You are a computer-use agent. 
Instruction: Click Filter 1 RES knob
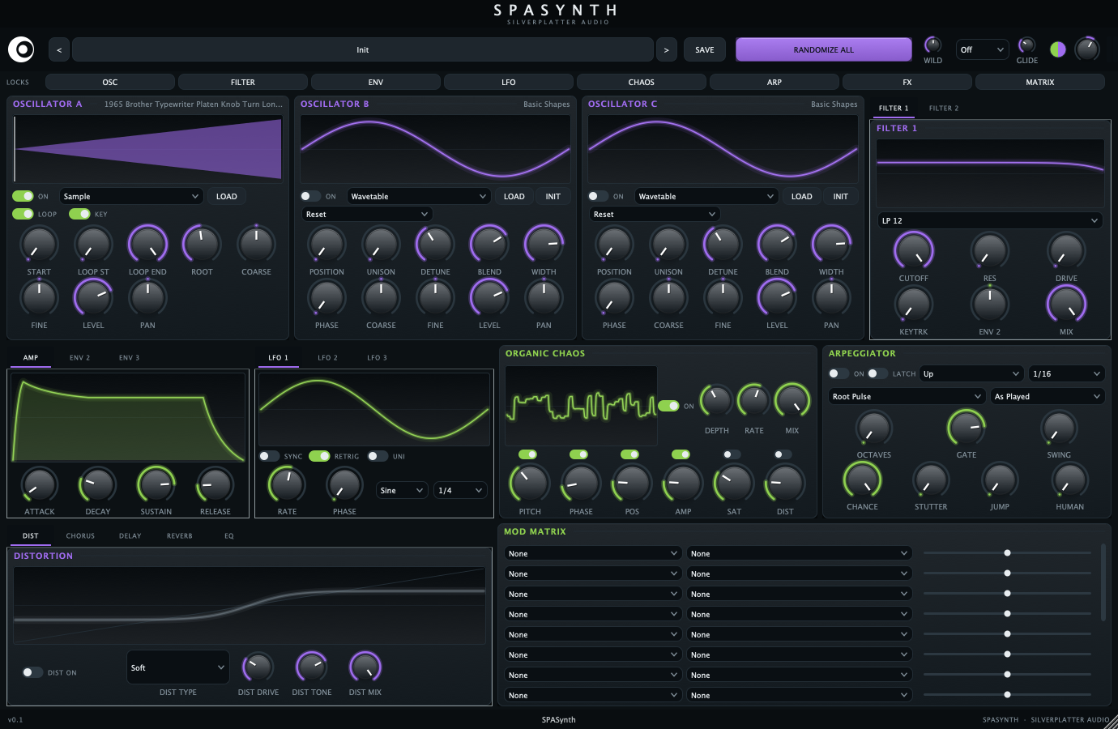click(x=989, y=251)
